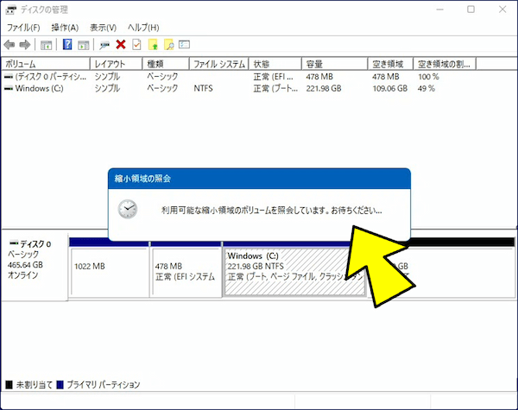Open the 表示(V) menu
518x410 pixels.
coord(103,28)
